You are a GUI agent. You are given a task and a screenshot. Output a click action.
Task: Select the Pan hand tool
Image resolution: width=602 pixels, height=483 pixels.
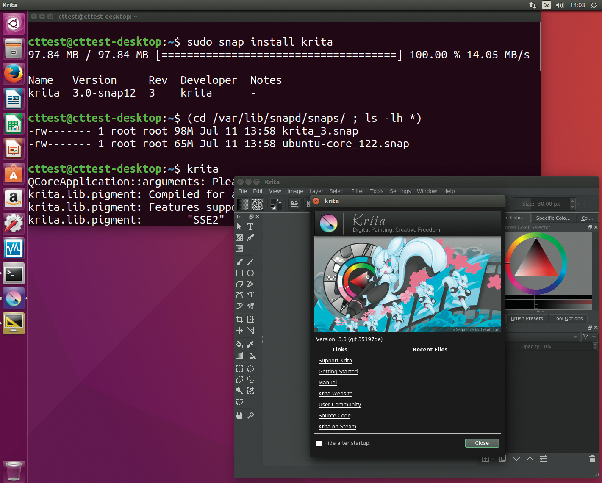click(239, 415)
